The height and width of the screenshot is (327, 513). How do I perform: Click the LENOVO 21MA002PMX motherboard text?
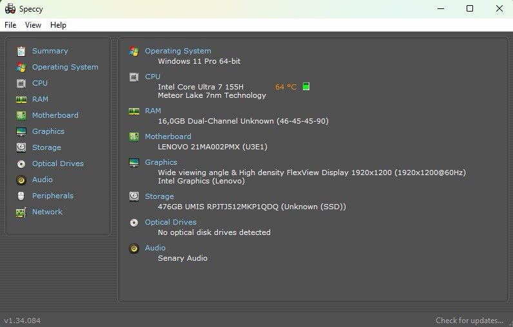tap(212, 147)
